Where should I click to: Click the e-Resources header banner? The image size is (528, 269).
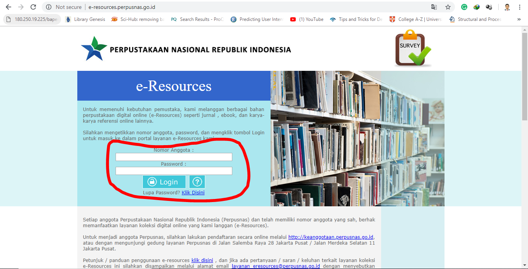pos(174,86)
